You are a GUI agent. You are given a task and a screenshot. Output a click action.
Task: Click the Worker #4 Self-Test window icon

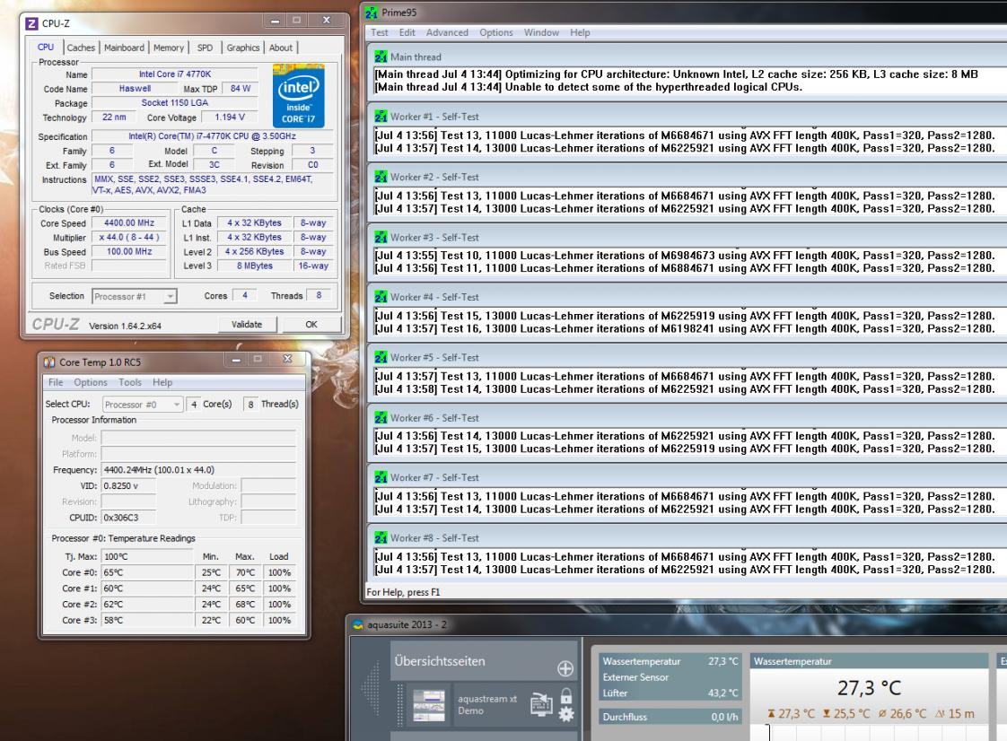[x=381, y=297]
